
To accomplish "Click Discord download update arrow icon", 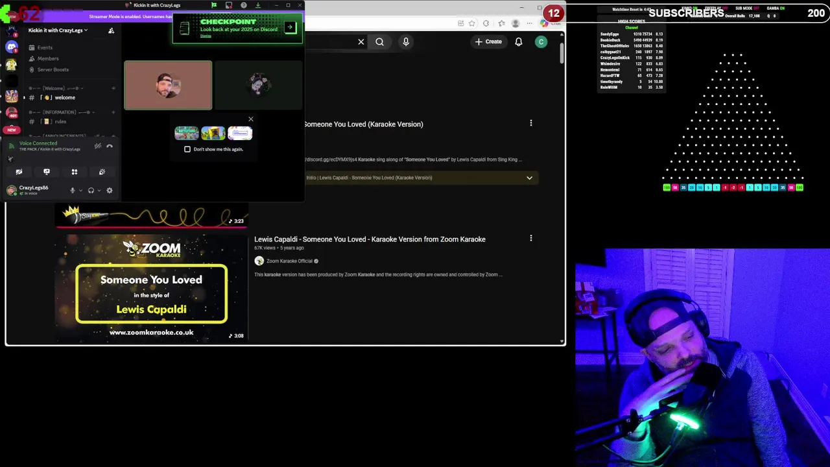I will point(258,5).
